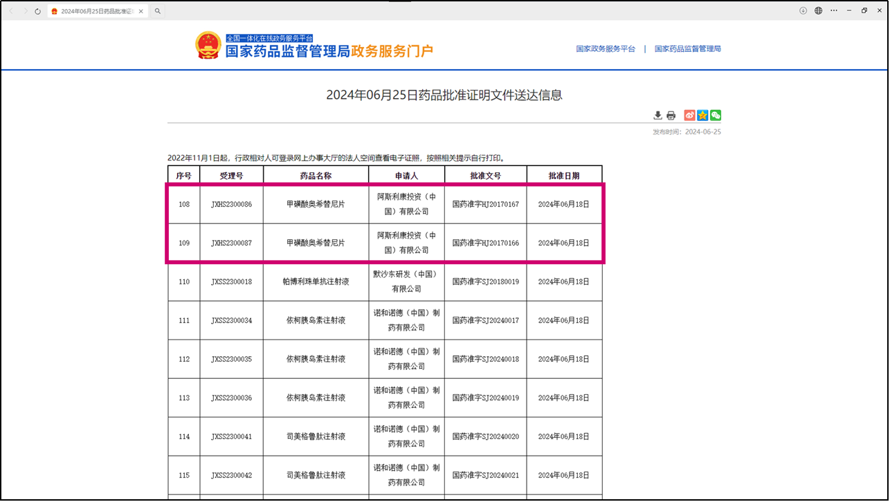Click 依柯胰岛素注射液 in row 111

click(x=316, y=321)
